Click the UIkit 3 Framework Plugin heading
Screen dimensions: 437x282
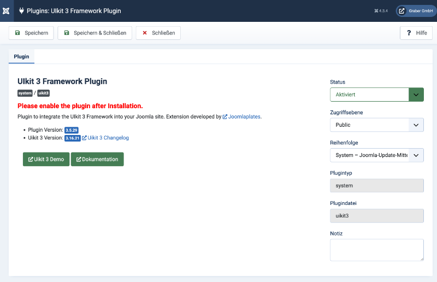click(62, 81)
